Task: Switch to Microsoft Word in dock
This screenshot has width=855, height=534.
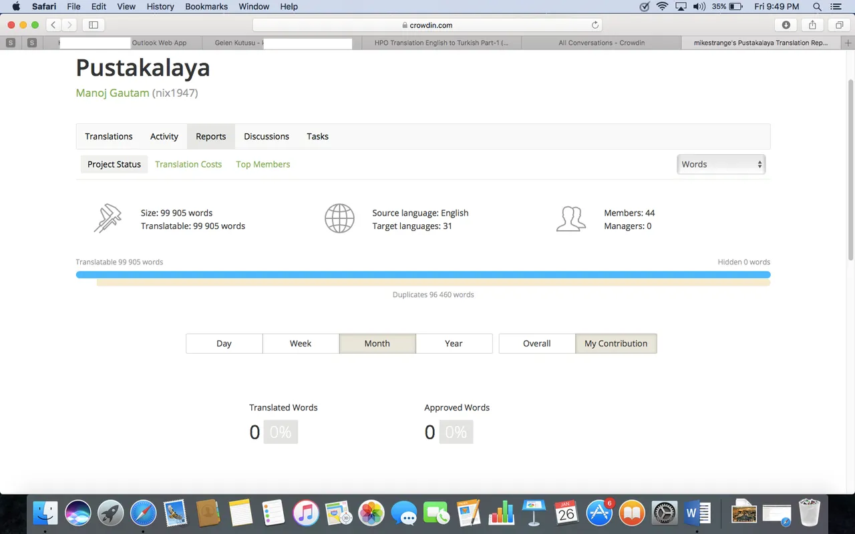Action: 697,513
